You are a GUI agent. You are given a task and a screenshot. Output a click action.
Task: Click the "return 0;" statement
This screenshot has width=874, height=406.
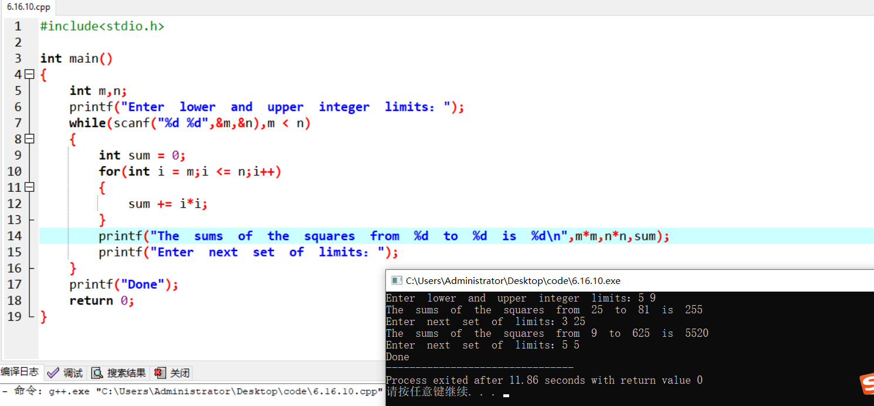click(102, 300)
